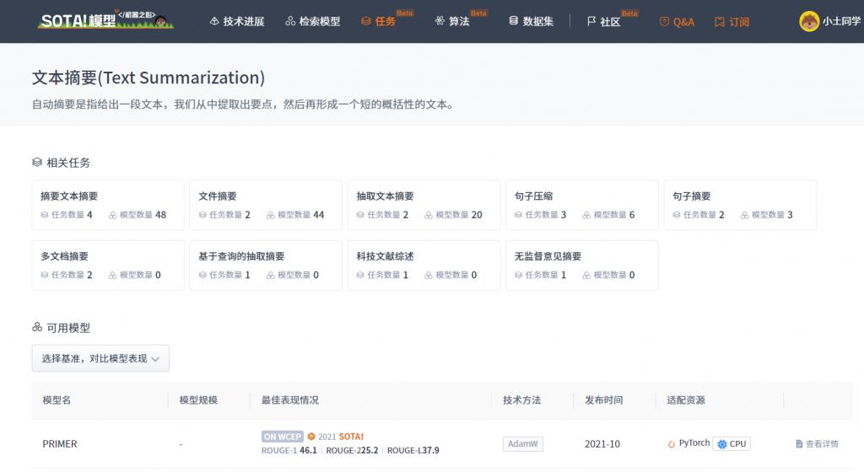Open the PRIMER model row name
This screenshot has height=472, width=864.
(x=60, y=444)
